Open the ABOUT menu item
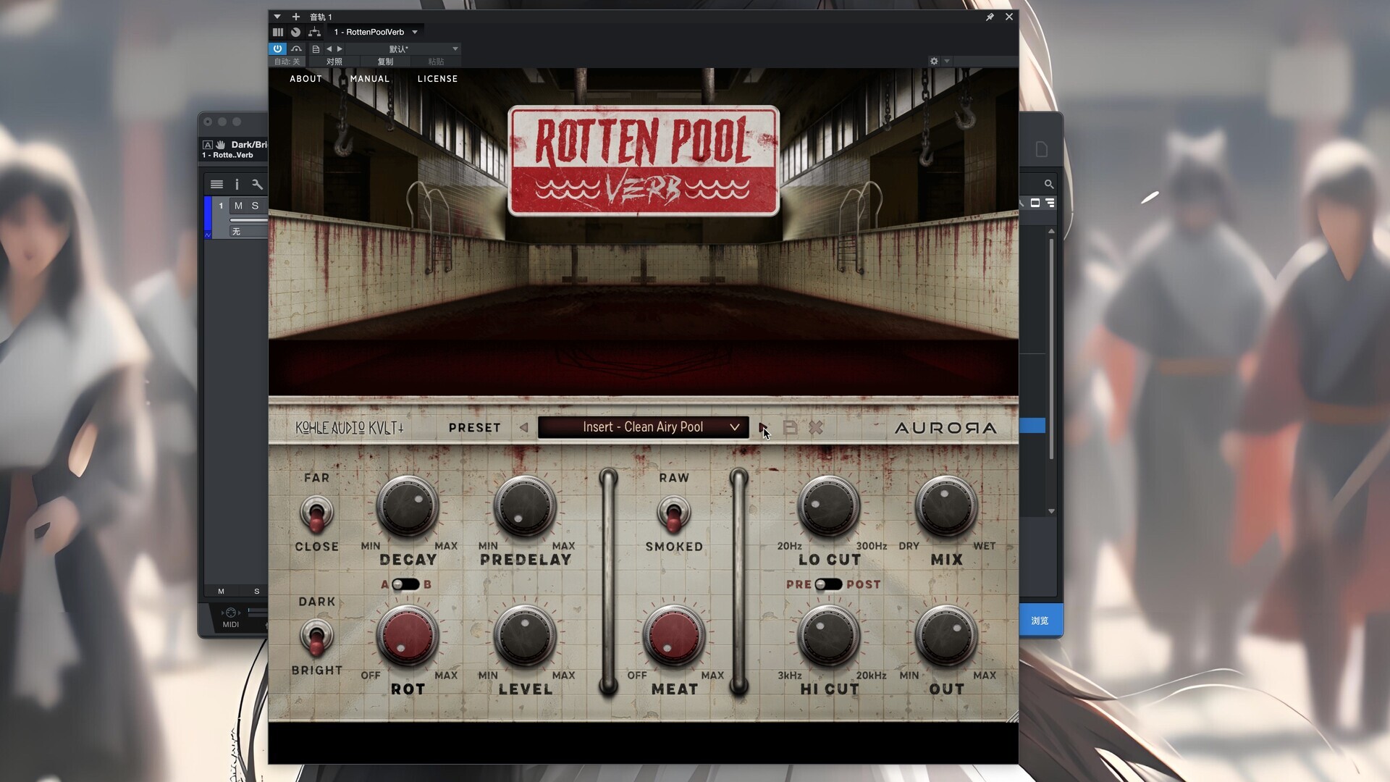Viewport: 1390px width, 782px height. click(306, 79)
